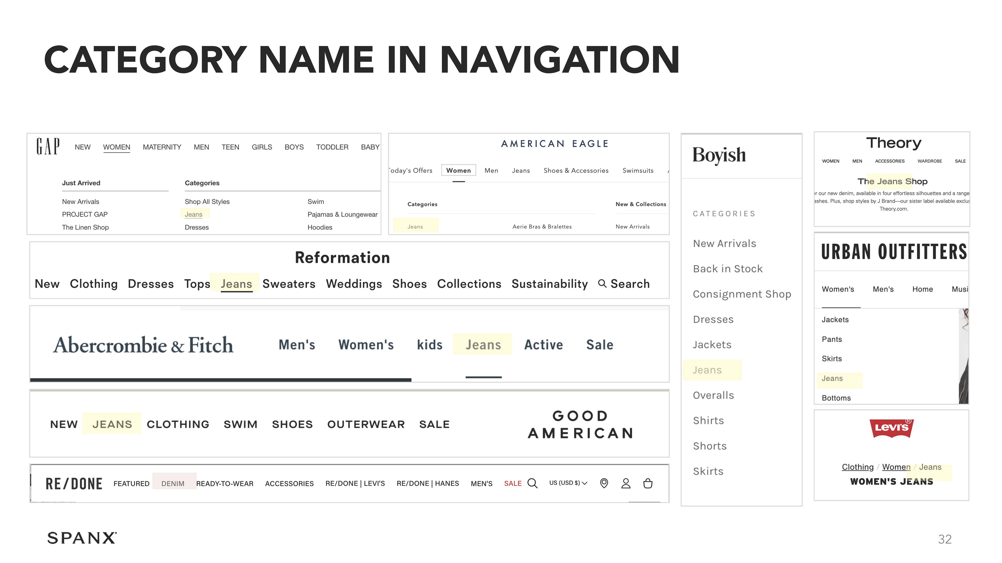Image resolution: width=1002 pixels, height=563 pixels.
Task: Choose Sustainability in the Reformation nav
Action: click(550, 284)
